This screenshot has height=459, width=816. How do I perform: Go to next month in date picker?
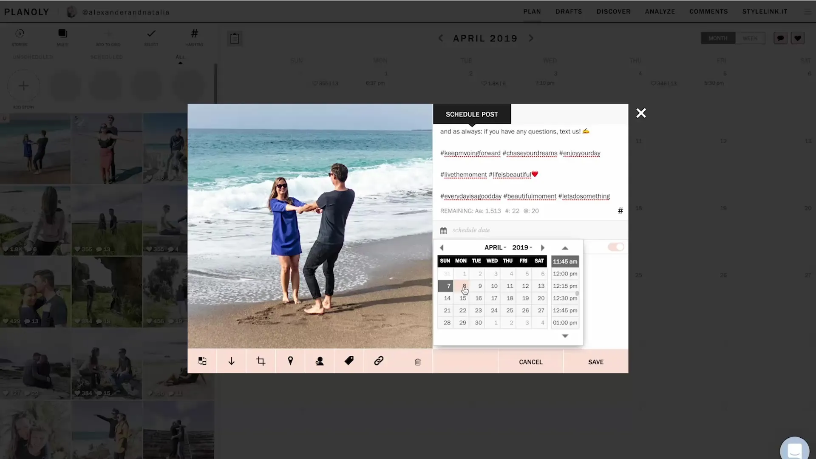[x=542, y=248]
